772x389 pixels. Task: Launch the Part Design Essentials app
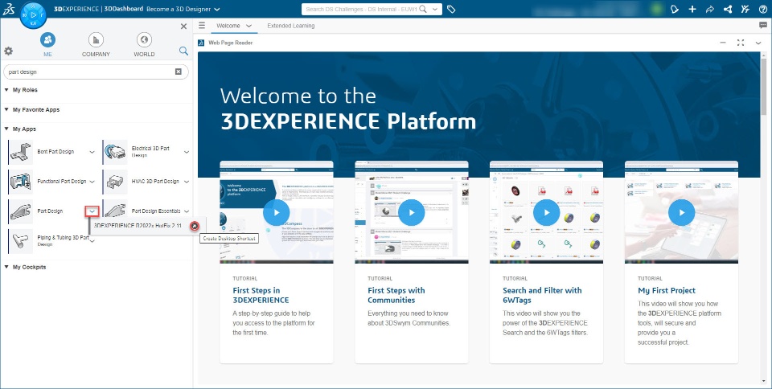pyautogui.click(x=115, y=211)
